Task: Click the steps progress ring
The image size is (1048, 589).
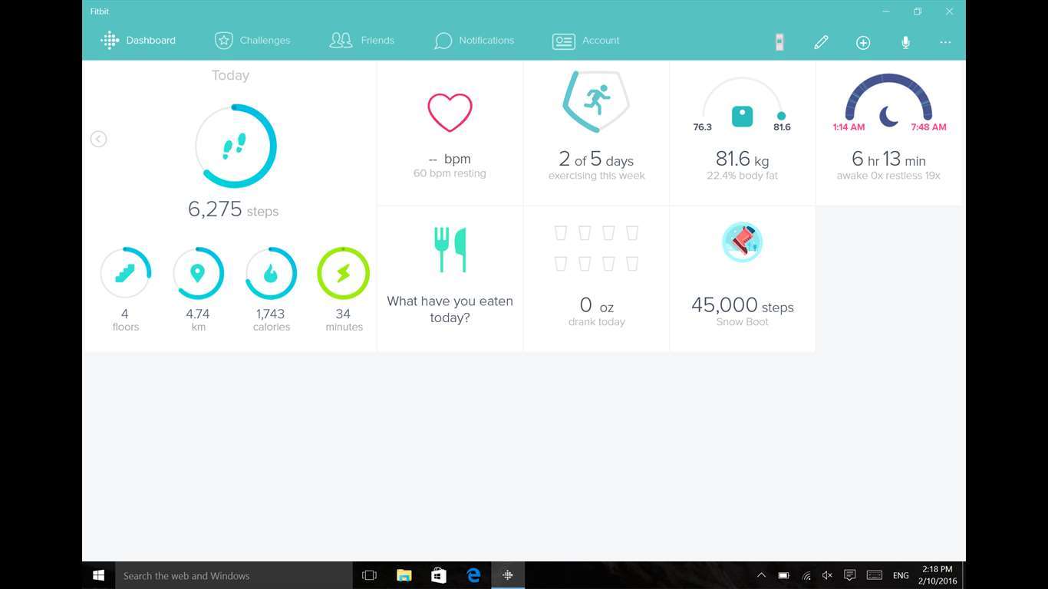Action: pyautogui.click(x=235, y=146)
